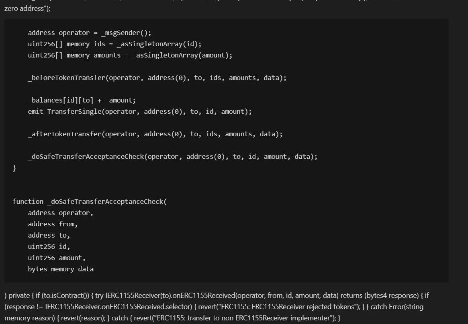
Task: Click the 'uint256 amount,' parameter line
Action: [56, 258]
